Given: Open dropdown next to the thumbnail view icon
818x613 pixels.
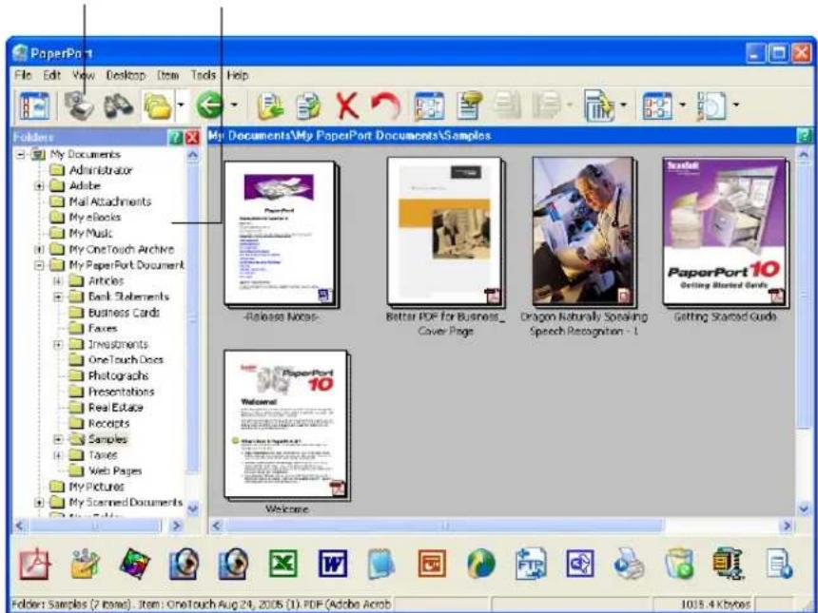Looking at the screenshot, I should pos(682,105).
